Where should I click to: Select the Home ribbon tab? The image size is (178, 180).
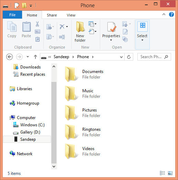32,15
